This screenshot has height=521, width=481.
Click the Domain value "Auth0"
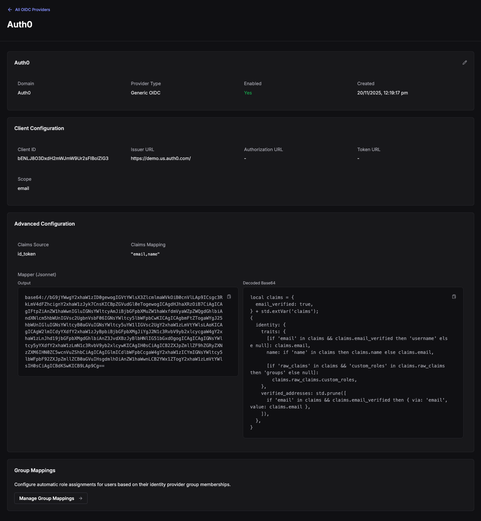pyautogui.click(x=24, y=93)
